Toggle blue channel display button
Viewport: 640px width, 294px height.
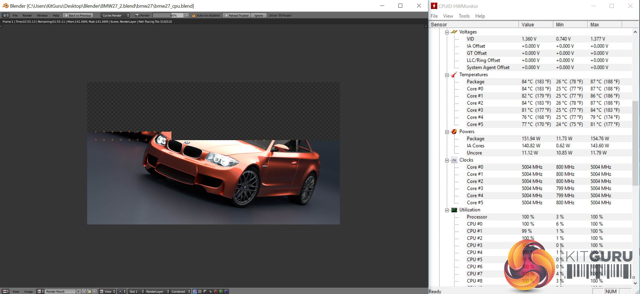click(226, 291)
